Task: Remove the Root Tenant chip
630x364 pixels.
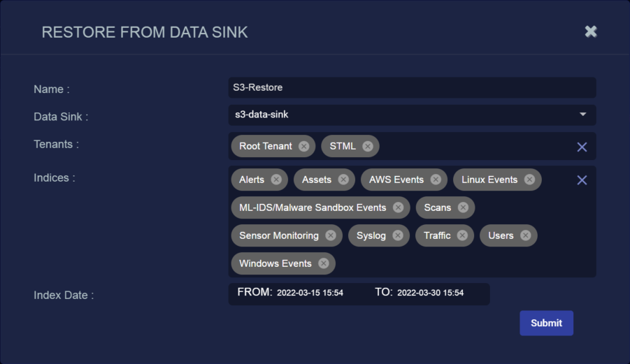Action: 303,147
